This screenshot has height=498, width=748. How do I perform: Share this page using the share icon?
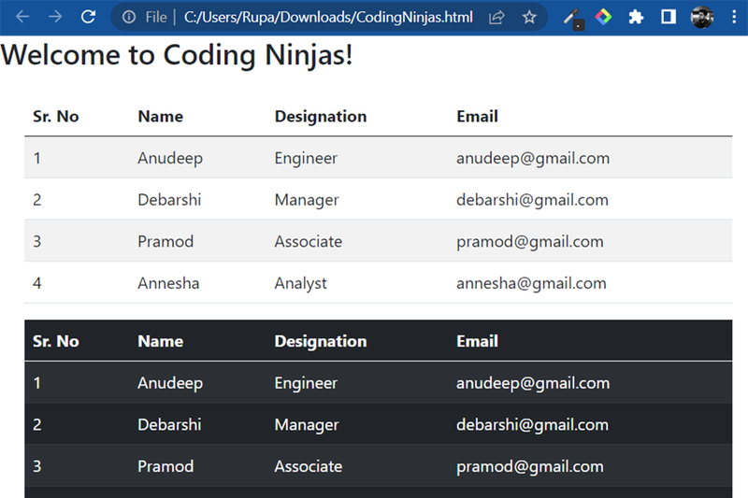click(496, 17)
